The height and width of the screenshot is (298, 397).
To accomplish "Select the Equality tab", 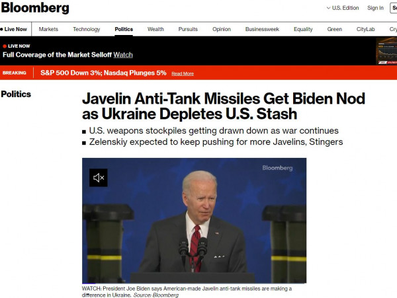I will click(303, 29).
